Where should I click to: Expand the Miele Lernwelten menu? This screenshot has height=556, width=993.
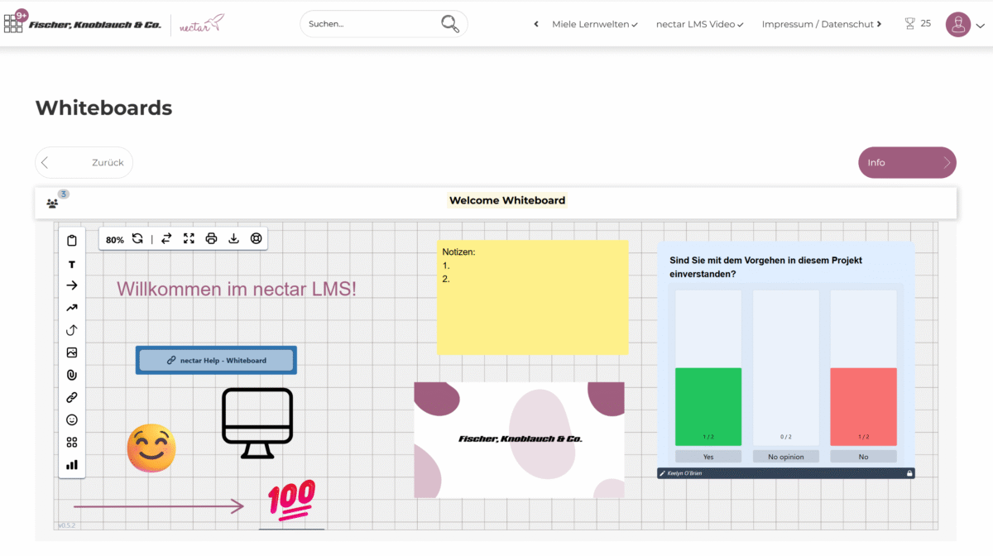click(594, 25)
